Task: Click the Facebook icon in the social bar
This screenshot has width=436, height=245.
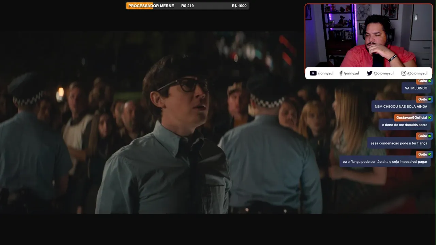Action: pos(341,73)
